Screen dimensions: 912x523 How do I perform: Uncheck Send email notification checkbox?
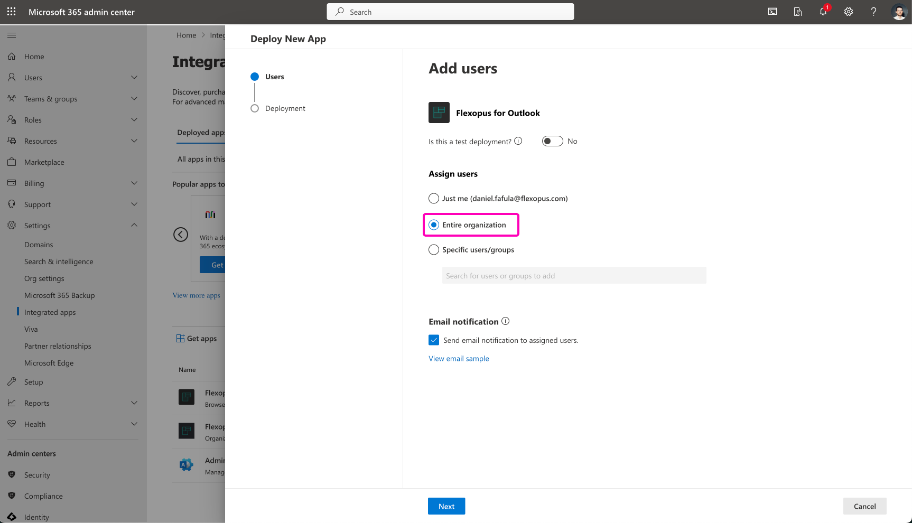[x=434, y=340]
